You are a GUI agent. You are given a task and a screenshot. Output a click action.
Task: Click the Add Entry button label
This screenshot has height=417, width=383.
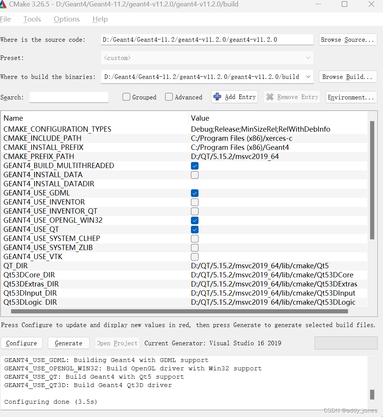click(240, 97)
